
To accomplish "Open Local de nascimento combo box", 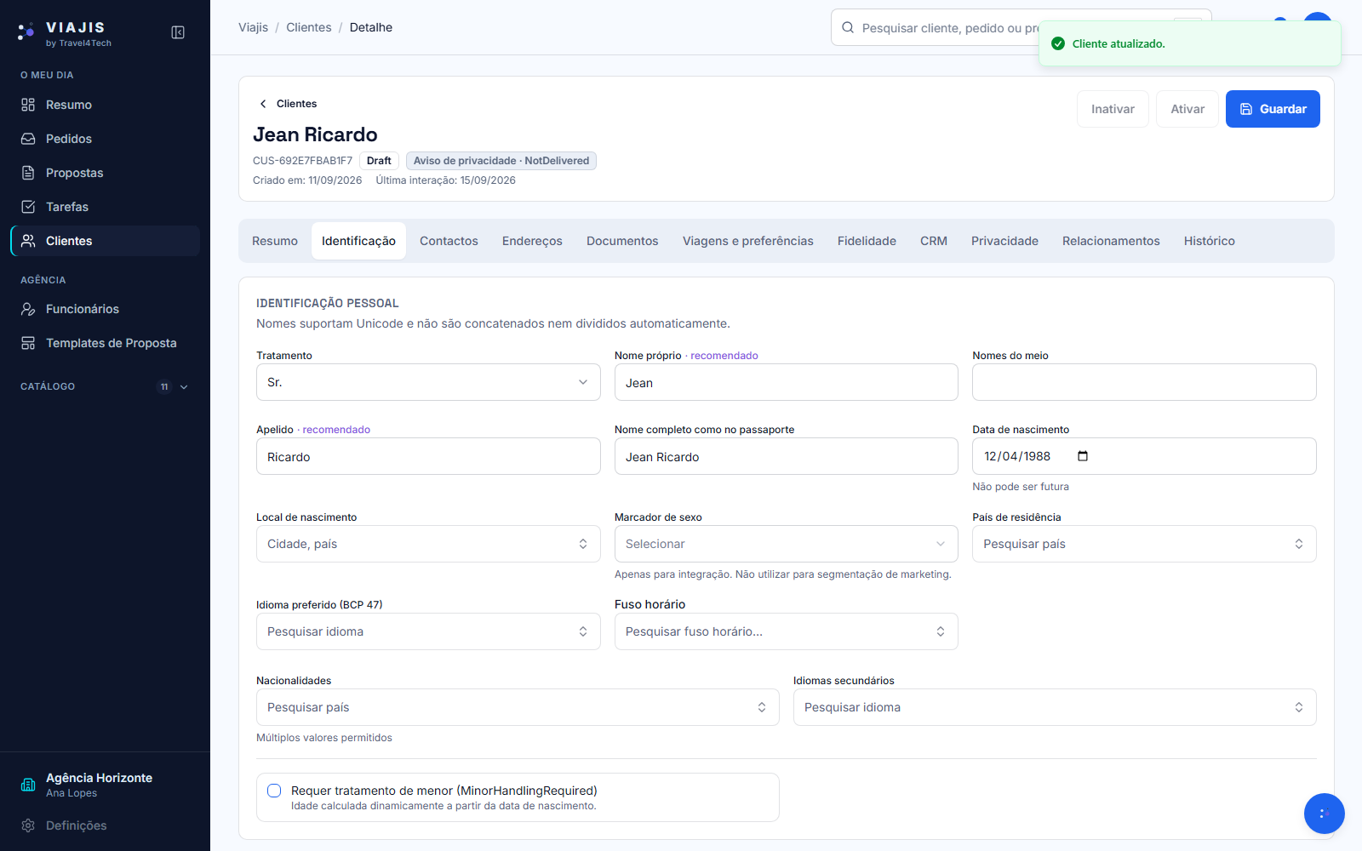I will [x=428, y=544].
